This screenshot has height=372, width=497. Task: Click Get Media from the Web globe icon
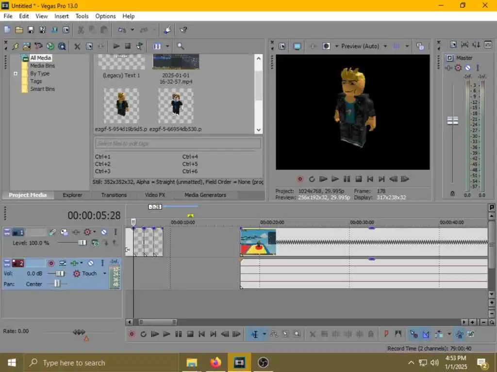50,46
